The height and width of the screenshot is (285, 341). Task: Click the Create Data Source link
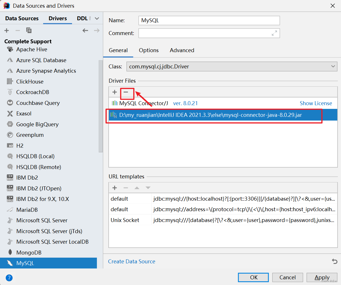[x=131, y=261]
